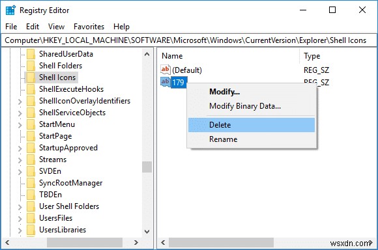This screenshot has width=378, height=250.
Task: Select the (Default) value name
Action: pyautogui.click(x=187, y=70)
